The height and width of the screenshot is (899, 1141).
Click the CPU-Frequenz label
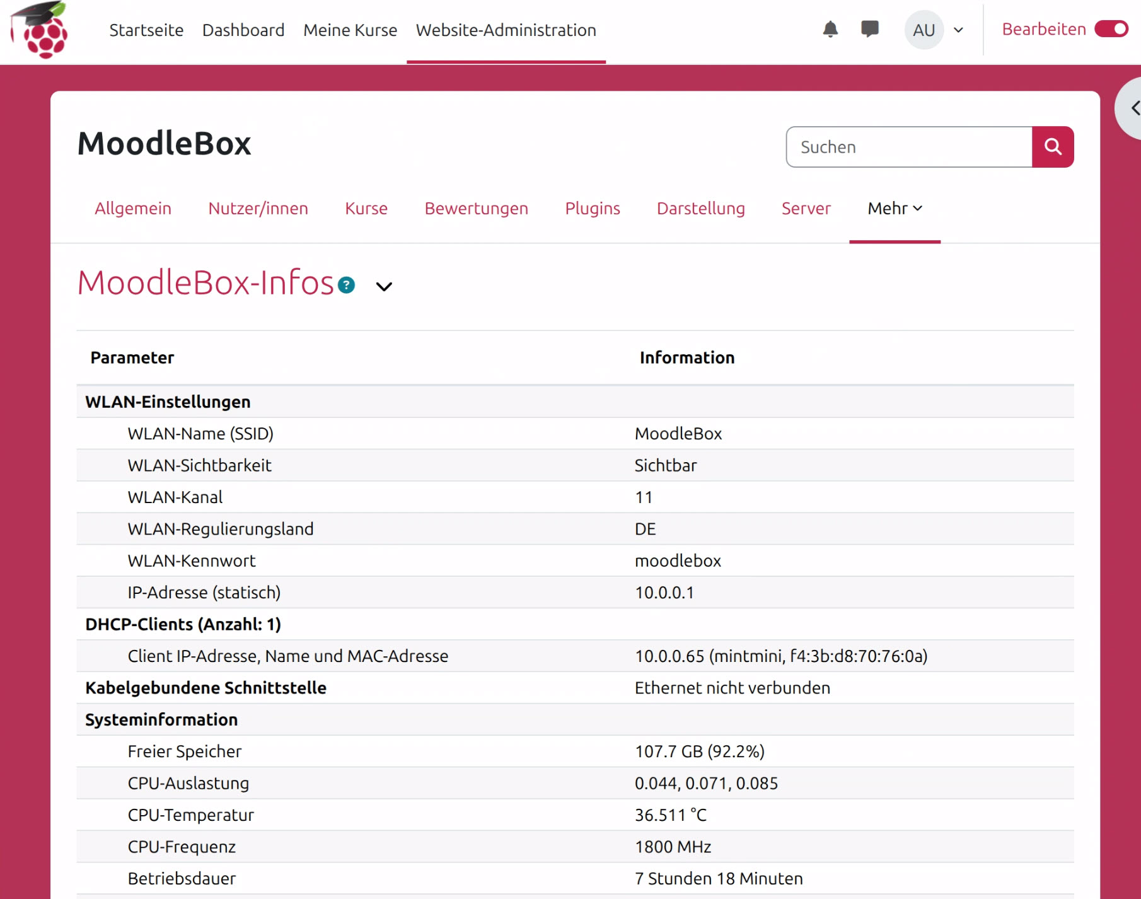coord(182,847)
